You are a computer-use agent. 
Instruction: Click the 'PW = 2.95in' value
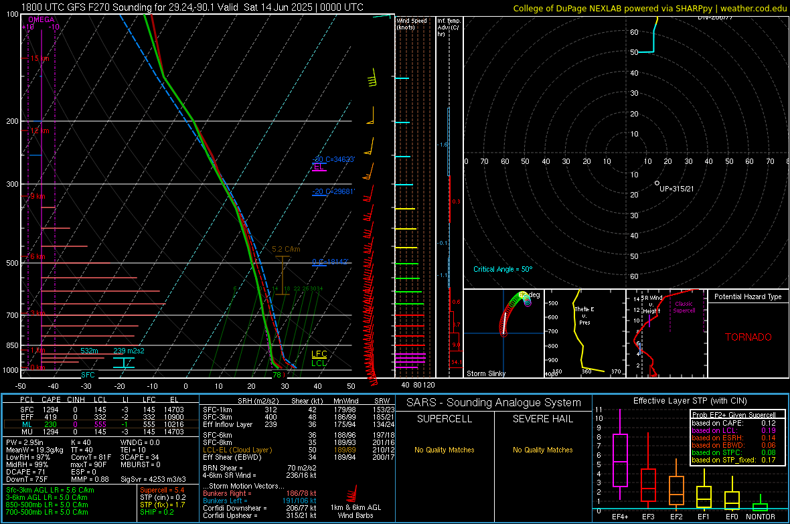(27, 442)
